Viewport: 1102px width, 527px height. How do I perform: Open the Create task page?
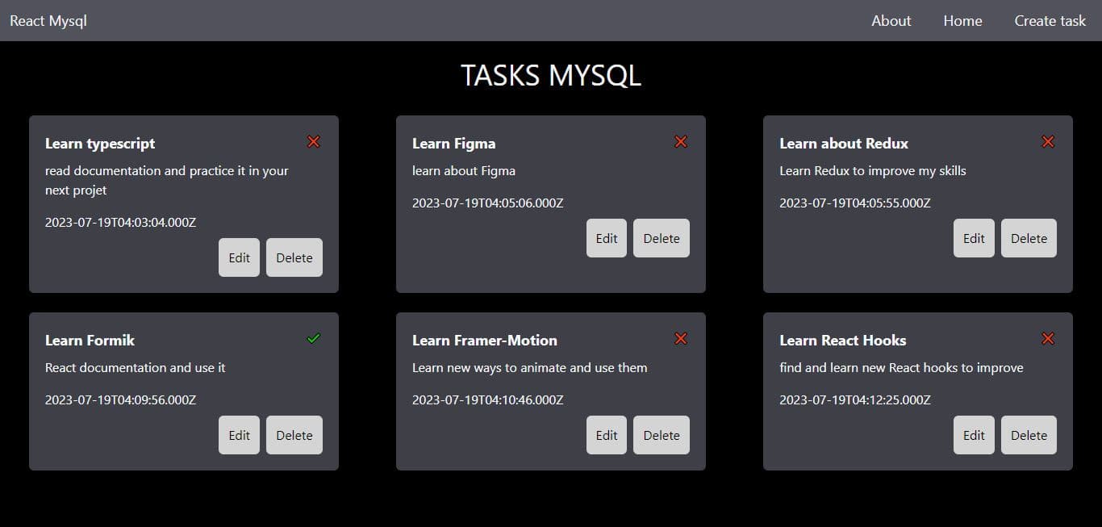(x=1050, y=21)
